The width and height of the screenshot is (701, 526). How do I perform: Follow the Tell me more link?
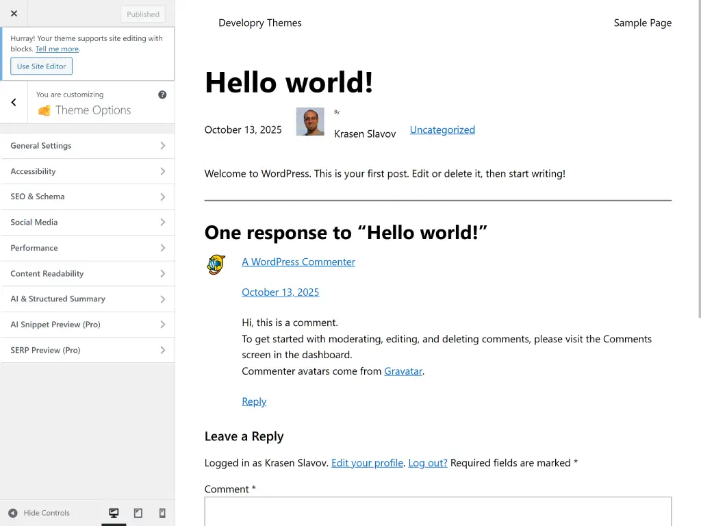pos(57,49)
